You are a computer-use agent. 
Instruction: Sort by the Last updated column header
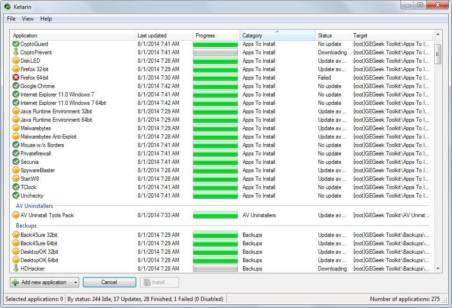[163, 36]
